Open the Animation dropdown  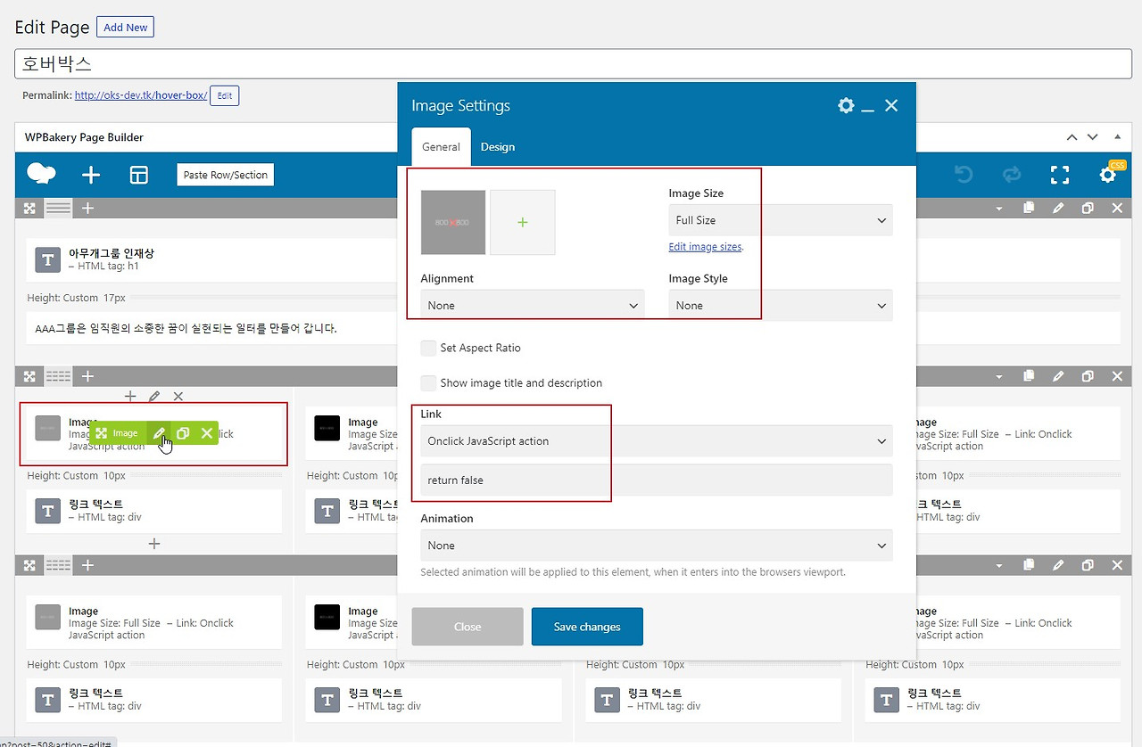click(x=657, y=546)
